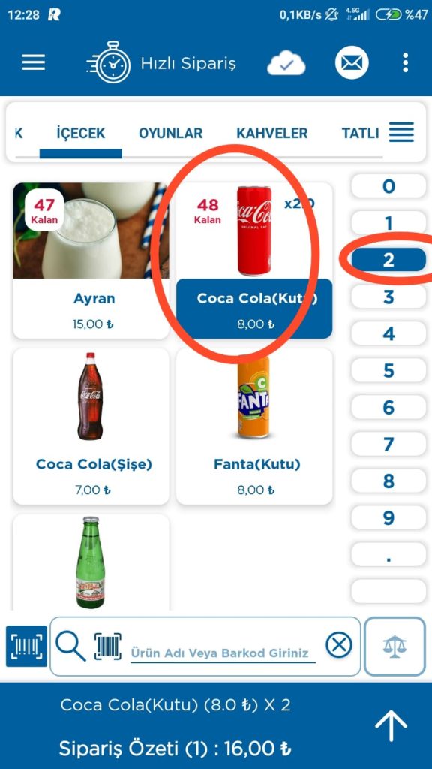The height and width of the screenshot is (769, 432).
Task: Open category list lines icon
Action: [x=402, y=132]
